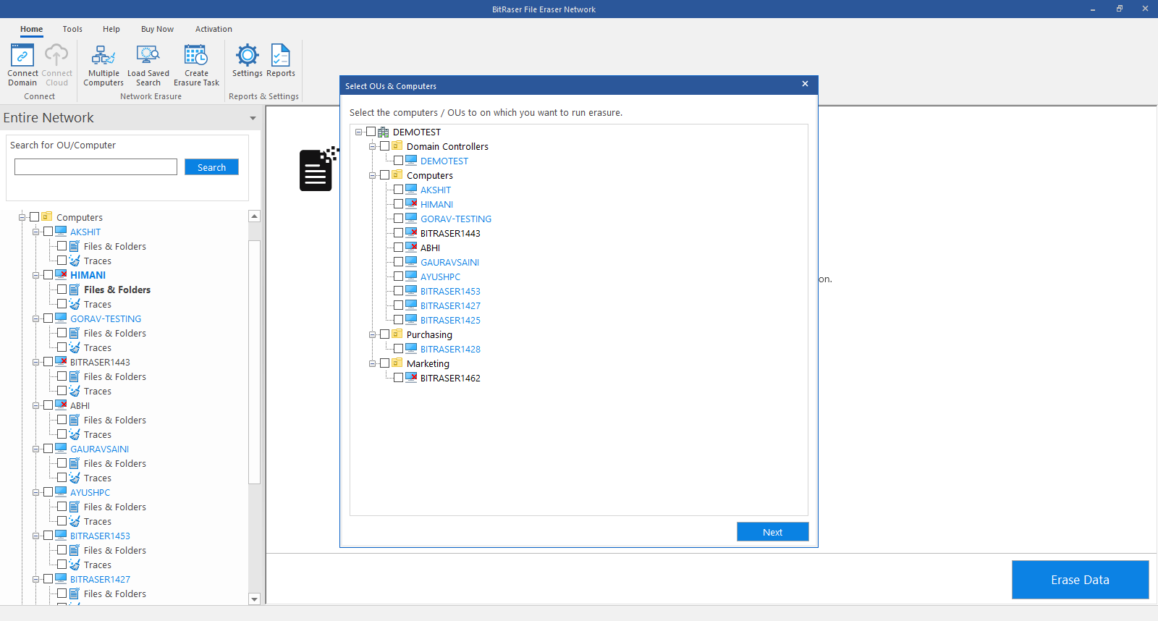This screenshot has width=1158, height=621.
Task: Collapse DEMOTEST root node in dialog
Action: 358,132
